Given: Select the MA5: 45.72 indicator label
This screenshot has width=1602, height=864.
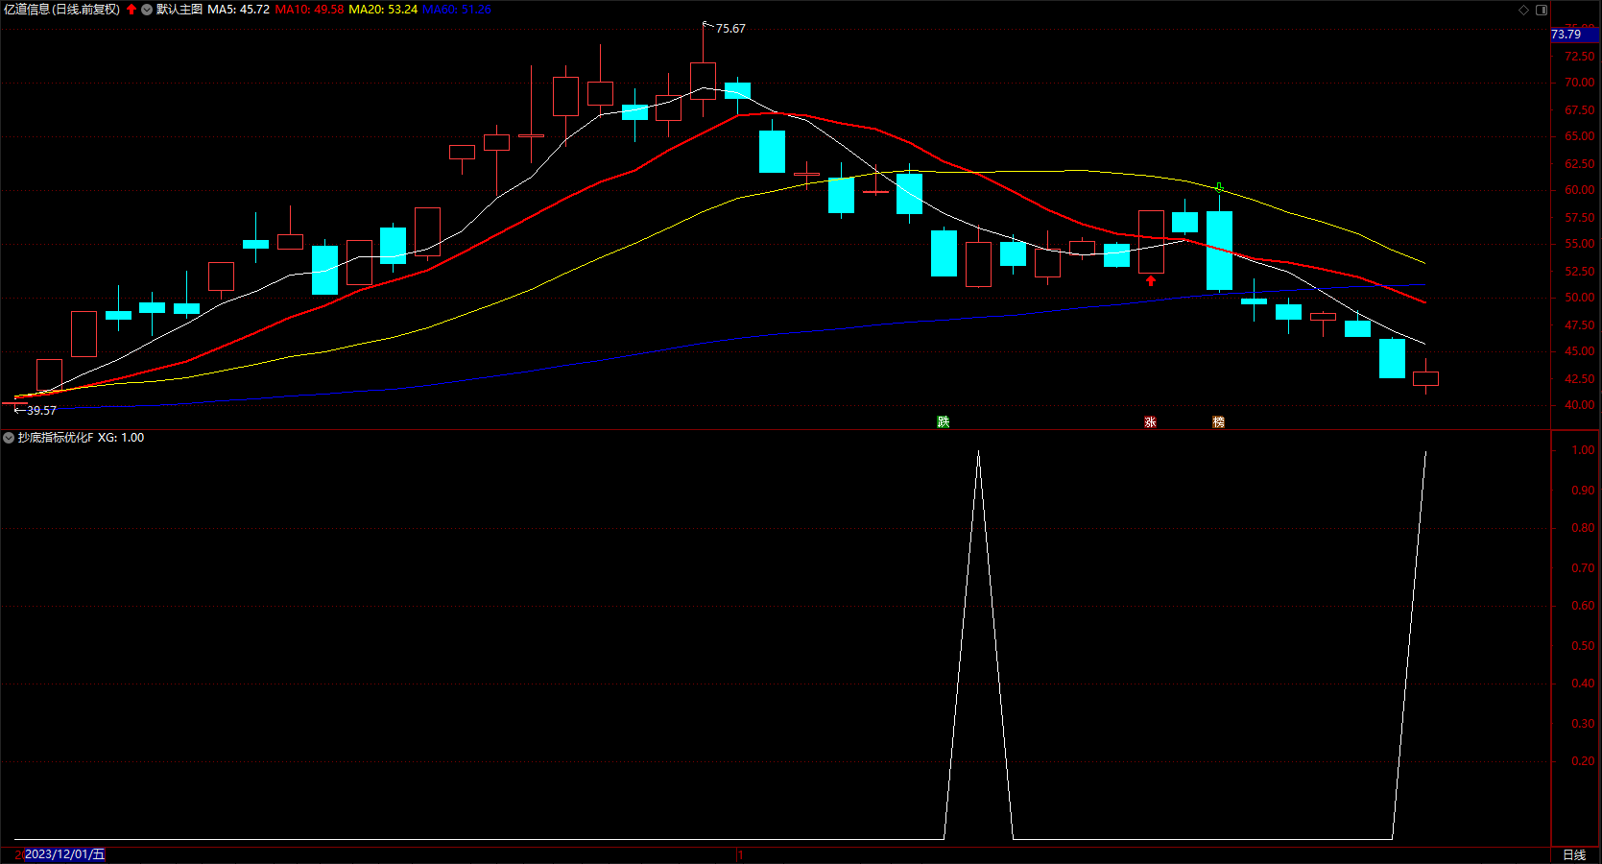Looking at the screenshot, I should click(x=239, y=10).
